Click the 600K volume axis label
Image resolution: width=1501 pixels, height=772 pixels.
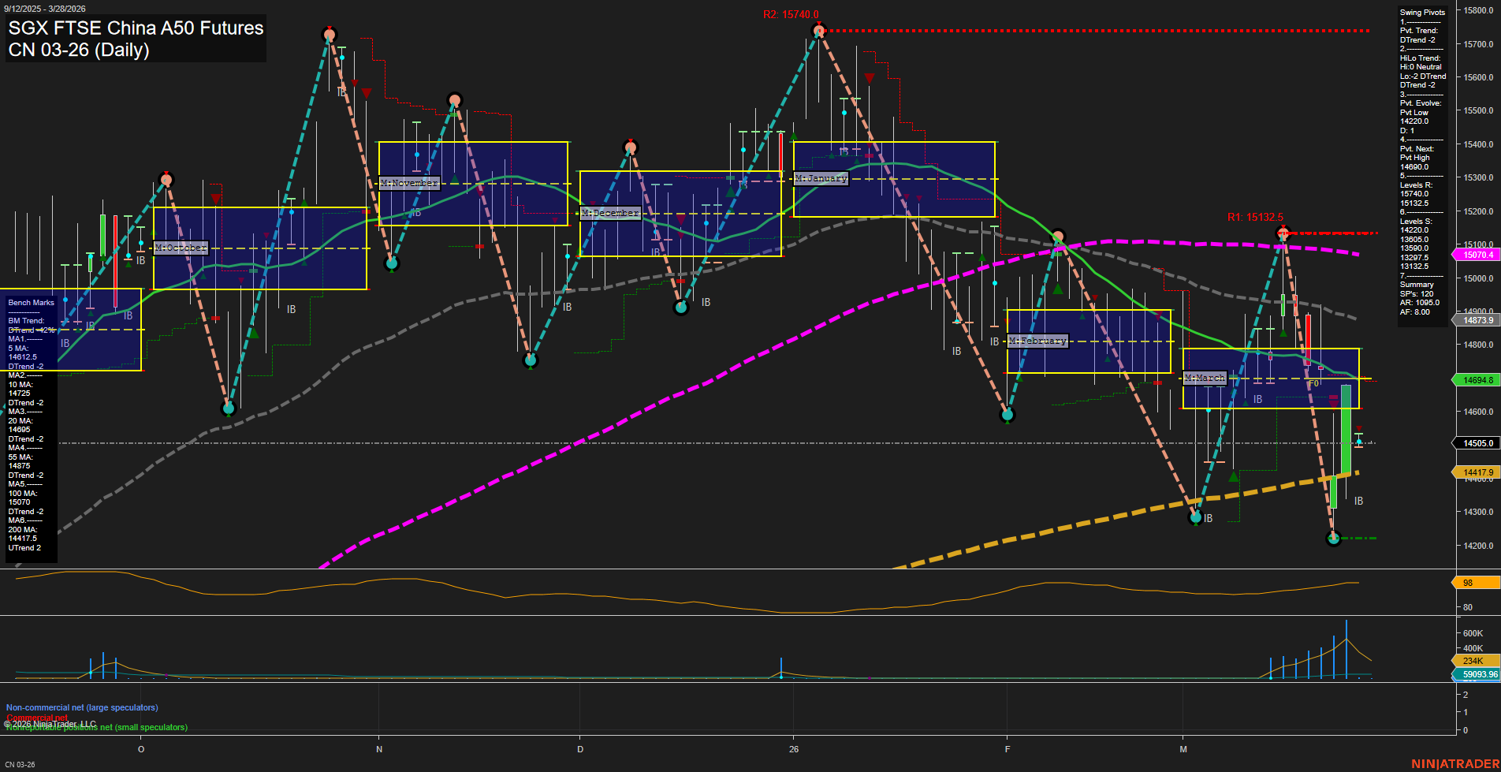coord(1473,633)
